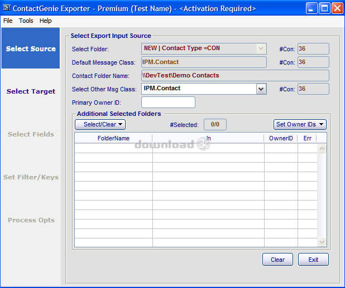Click the Err column header
Image resolution: width=345 pixels, height=288 pixels.
coord(308,138)
